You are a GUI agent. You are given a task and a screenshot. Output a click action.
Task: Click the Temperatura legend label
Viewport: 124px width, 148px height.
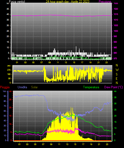click(x=91, y=87)
